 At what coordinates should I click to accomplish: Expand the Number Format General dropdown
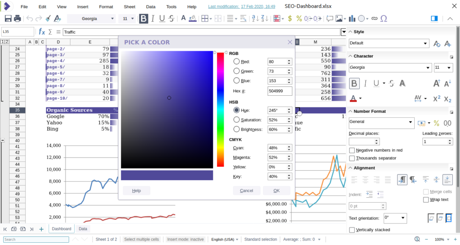[411, 123]
